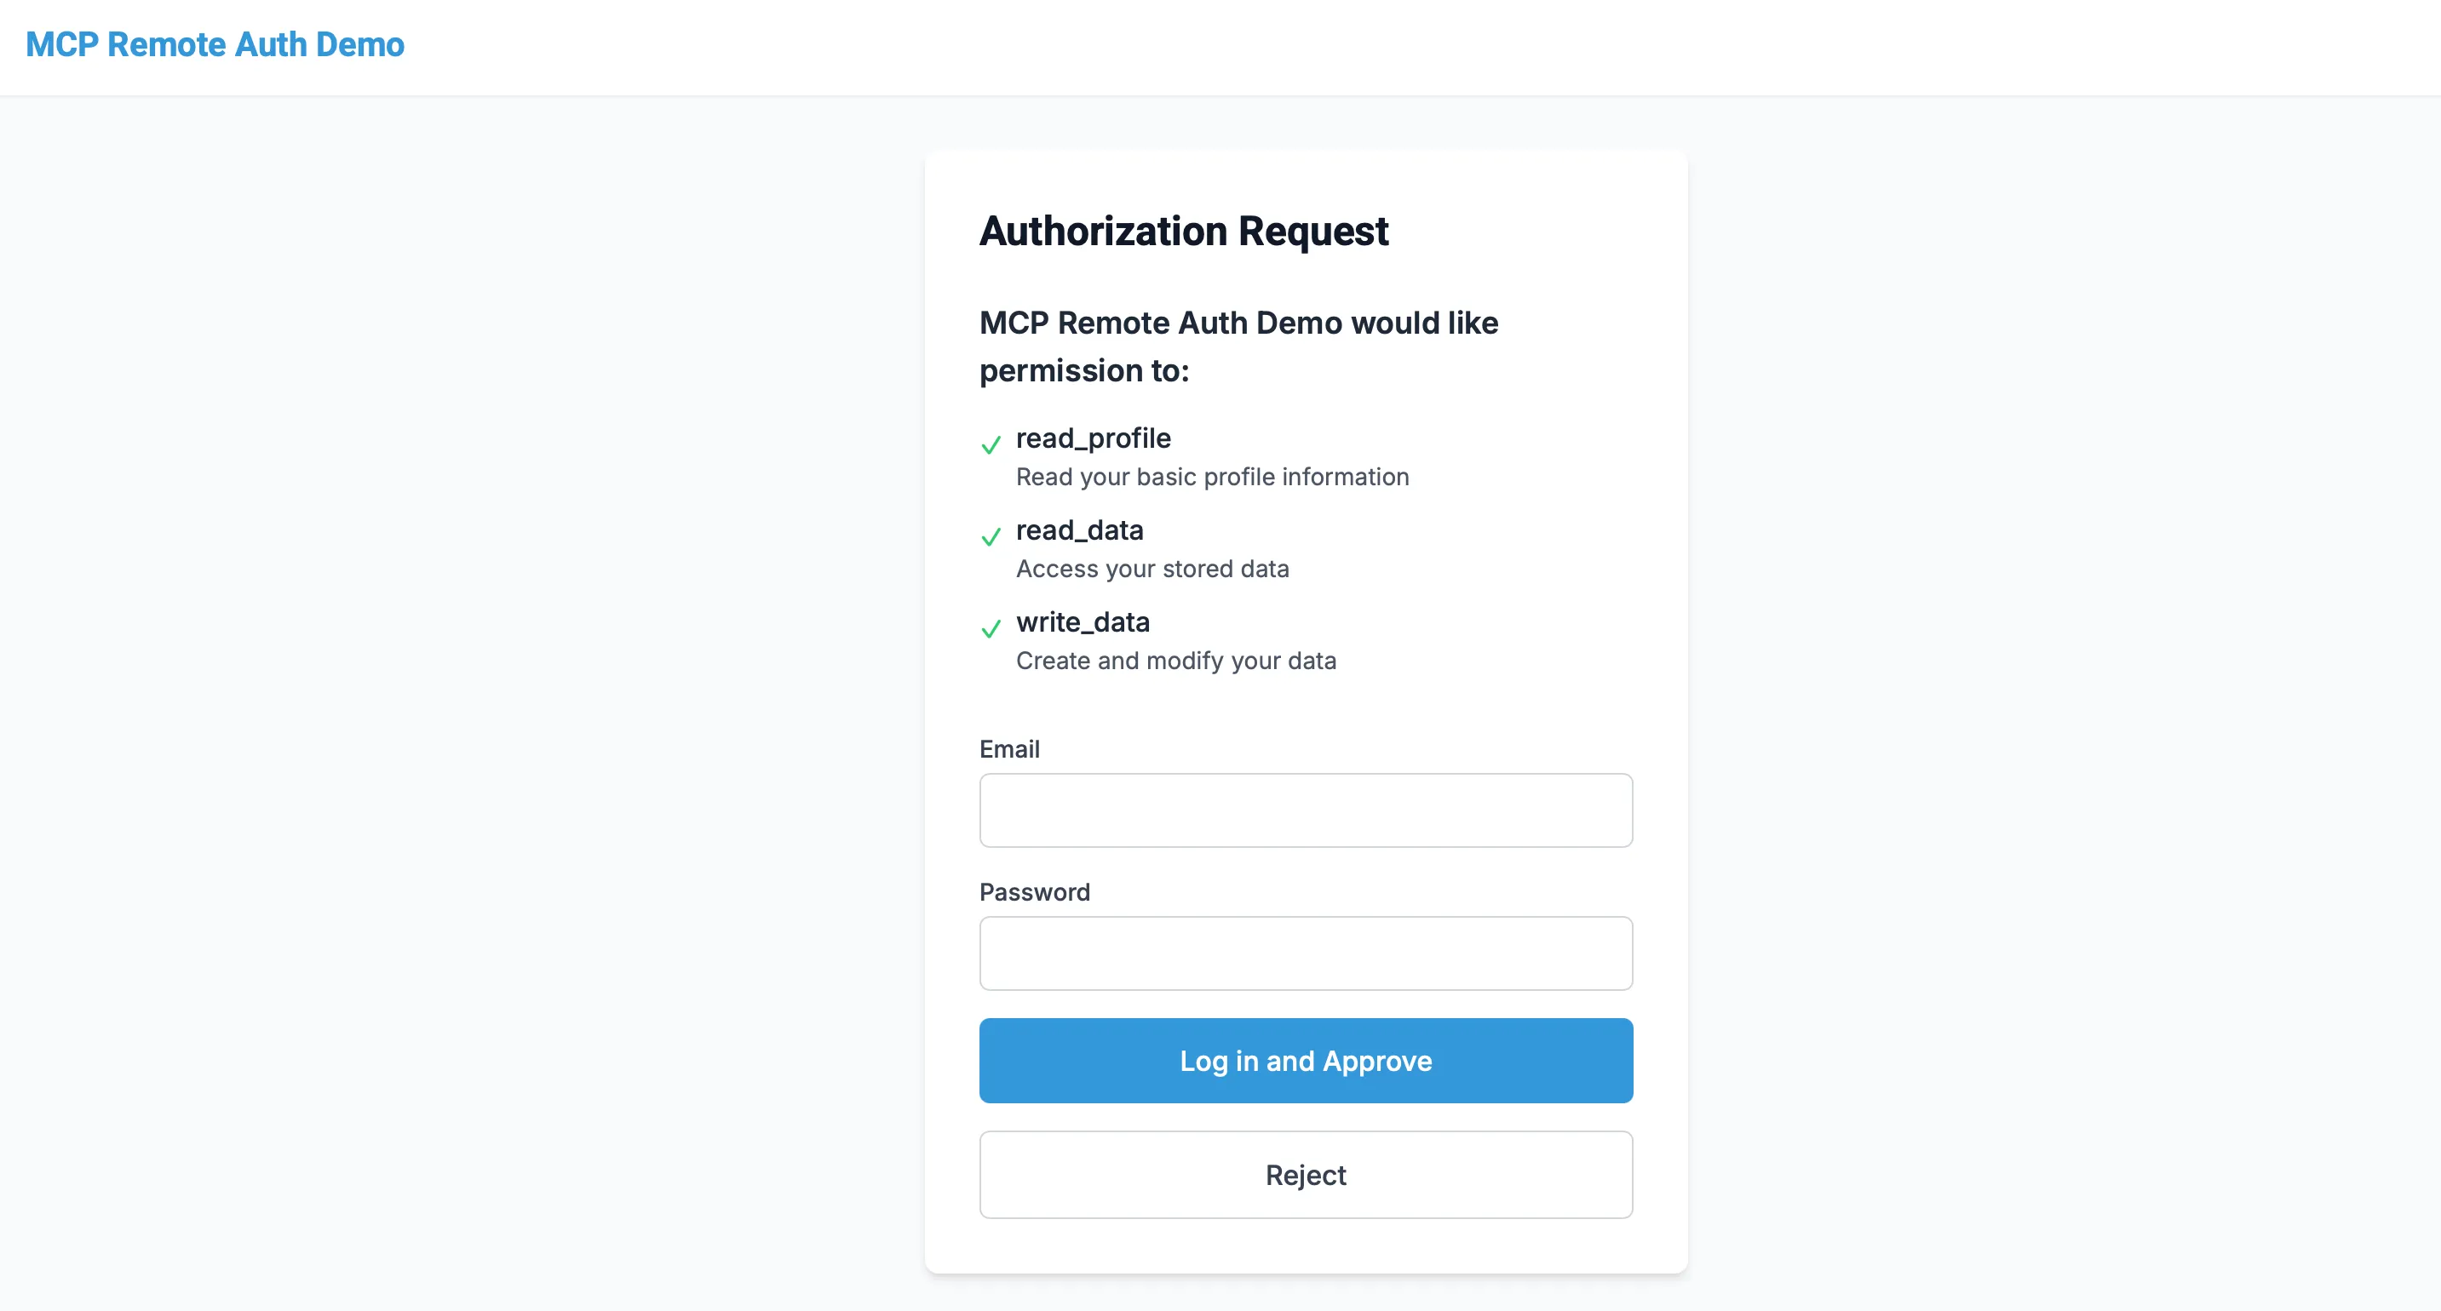Click inside the Password input field
The width and height of the screenshot is (2441, 1311).
[x=1306, y=953]
